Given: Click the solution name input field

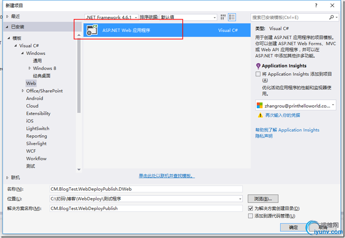Looking at the screenshot, I should (x=146, y=208).
